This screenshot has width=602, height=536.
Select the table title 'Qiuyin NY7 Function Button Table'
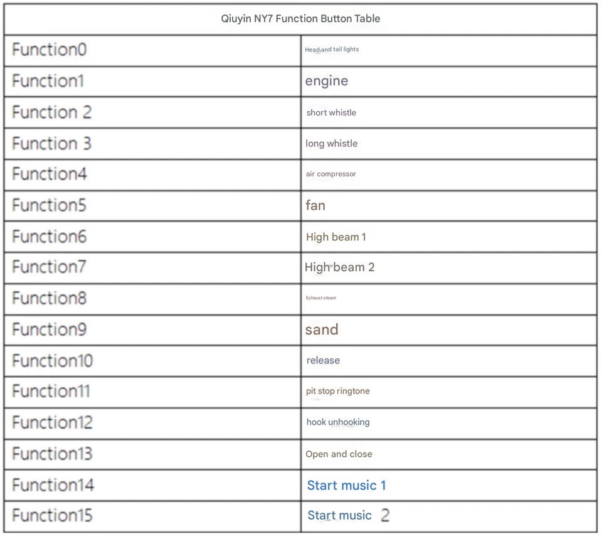(300, 18)
